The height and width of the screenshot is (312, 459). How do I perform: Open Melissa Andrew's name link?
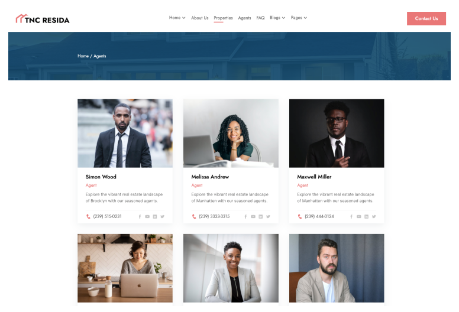tap(210, 177)
